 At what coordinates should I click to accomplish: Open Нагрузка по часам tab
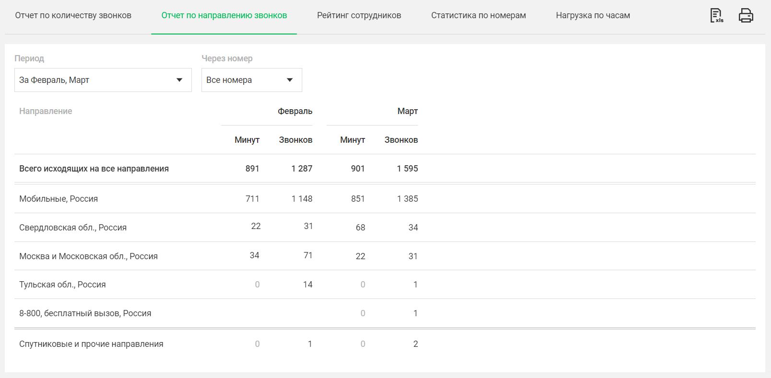coord(593,15)
